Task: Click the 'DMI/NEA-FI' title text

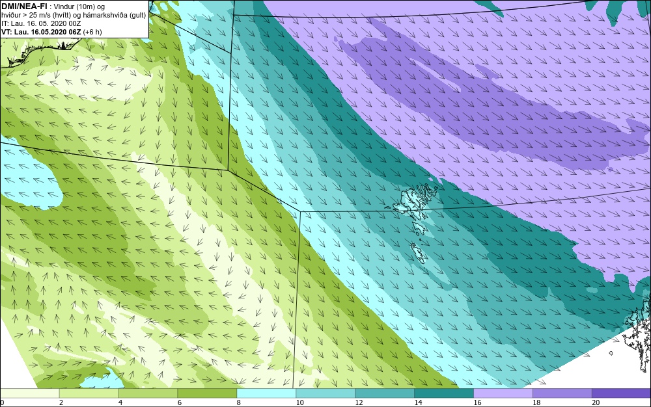Action: pyautogui.click(x=24, y=7)
